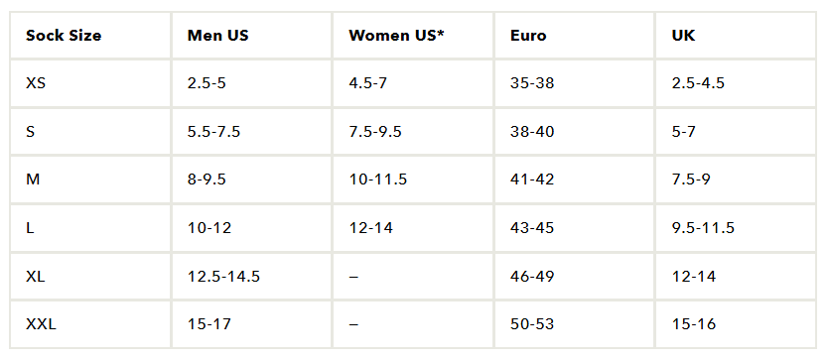
Task: Select the Men US column header
Action: coord(251,36)
